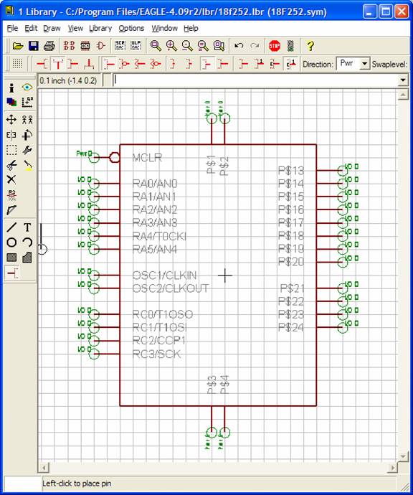Select the Pin tool
Screen dimensions: 413x495
(12, 273)
